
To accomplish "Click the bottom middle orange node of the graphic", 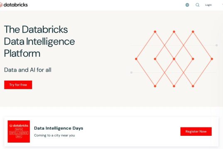I will click(x=174, y=86).
